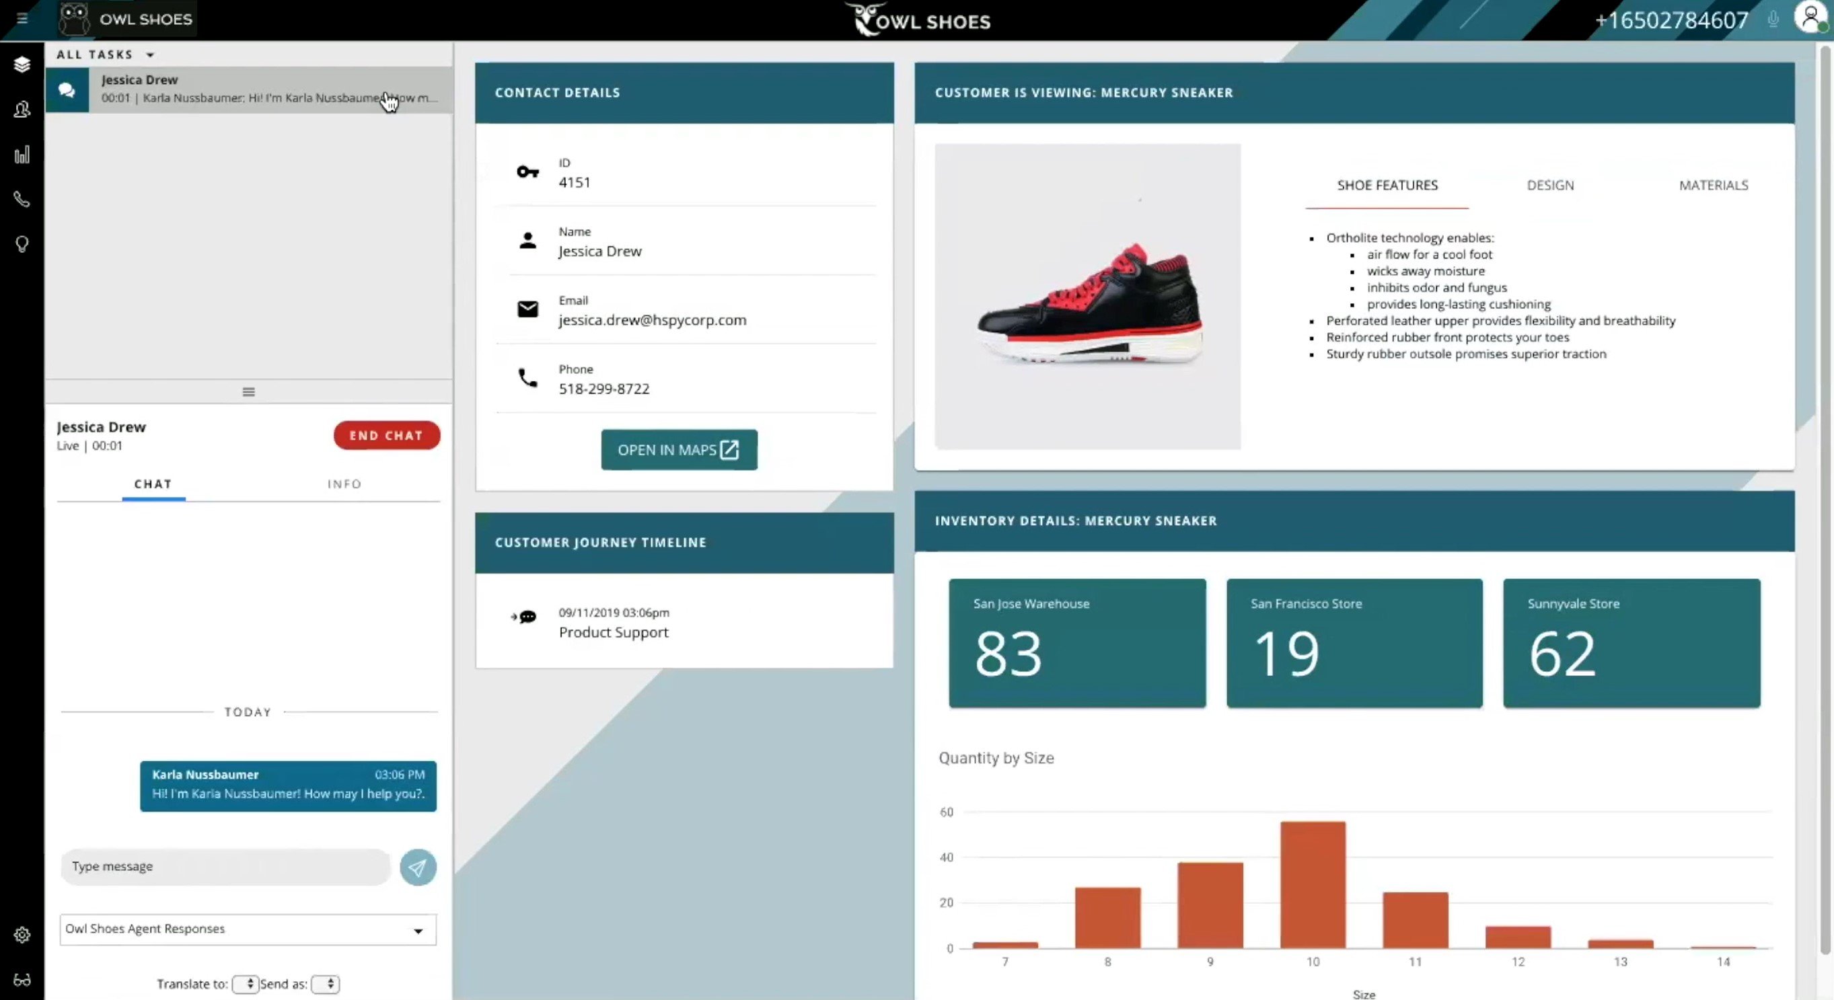Click the chat messaging icon in sidebar

[65, 89]
